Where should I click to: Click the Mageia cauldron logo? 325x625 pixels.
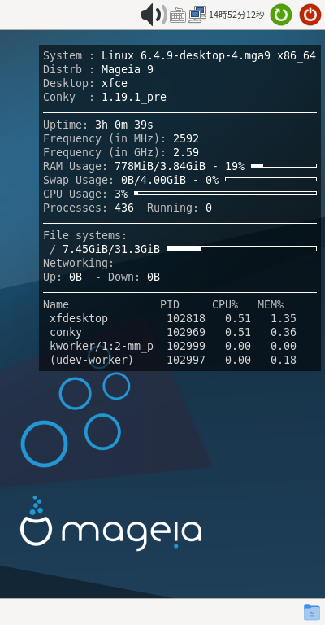point(36,522)
